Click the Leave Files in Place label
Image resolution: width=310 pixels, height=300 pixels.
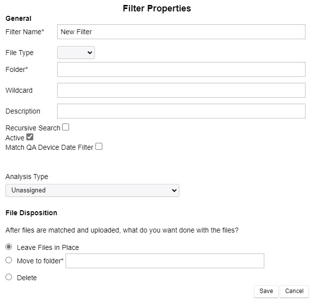click(x=48, y=247)
